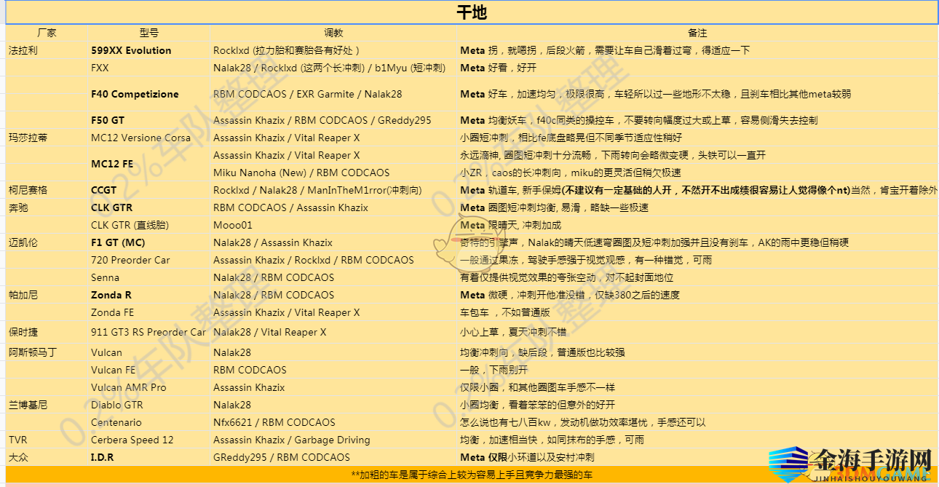The image size is (939, 487).
Task: Select the Mooo01 tuning cell
Action: [x=333, y=225]
